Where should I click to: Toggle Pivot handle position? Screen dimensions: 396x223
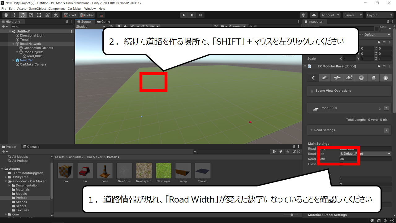click(70, 15)
